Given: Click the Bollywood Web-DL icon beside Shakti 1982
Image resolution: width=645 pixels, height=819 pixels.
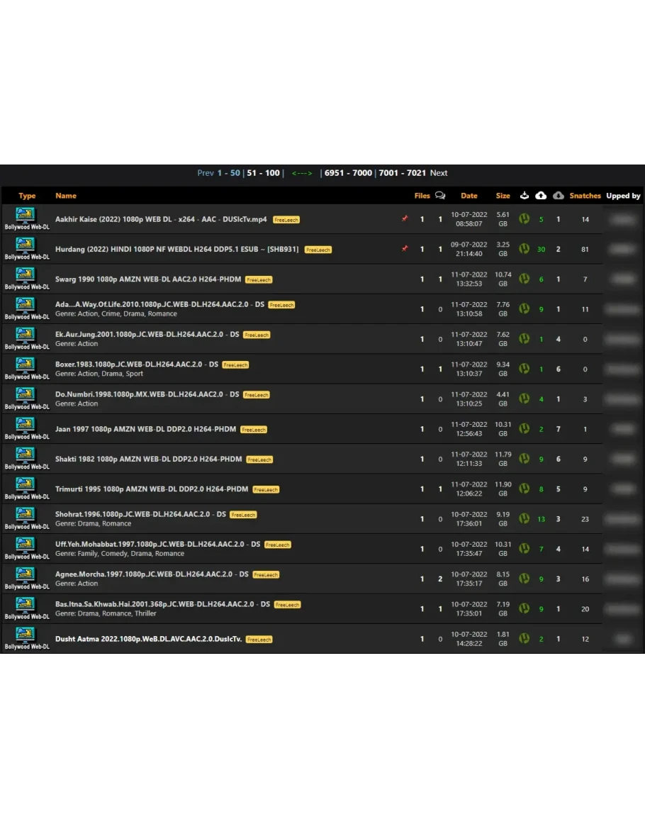Looking at the screenshot, I should 26,455.
